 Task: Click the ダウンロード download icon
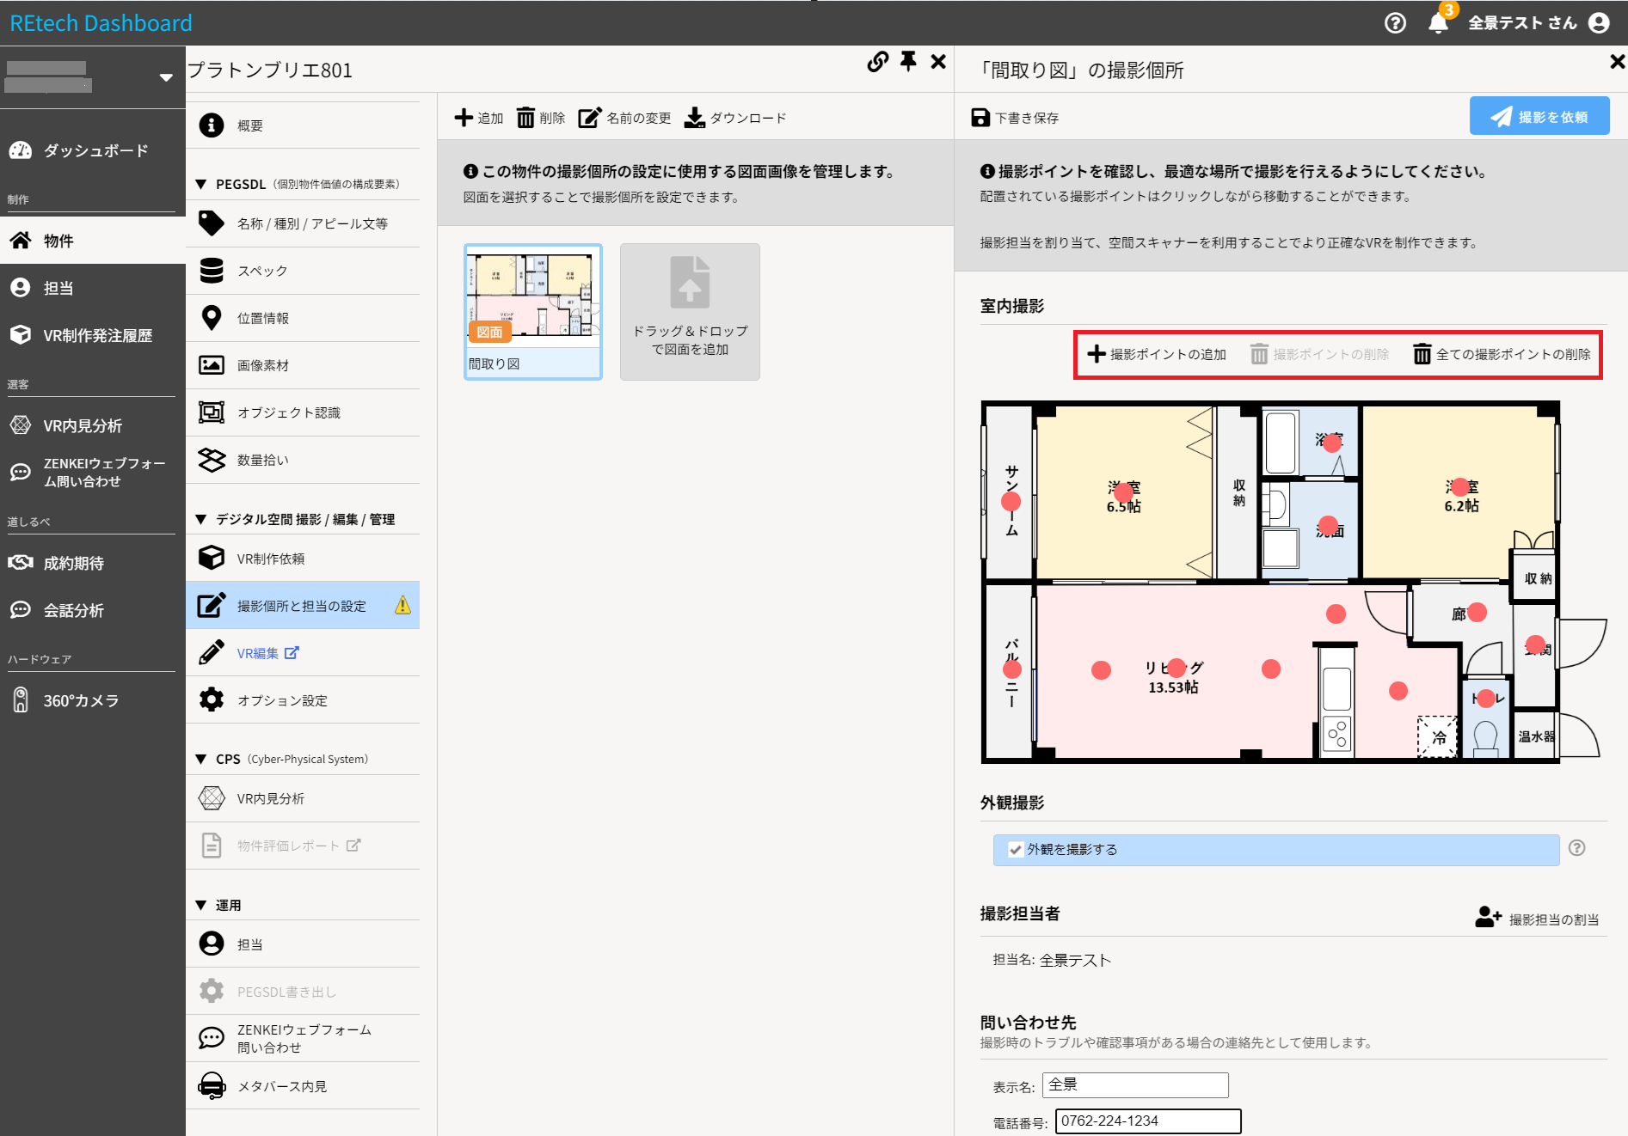point(694,118)
